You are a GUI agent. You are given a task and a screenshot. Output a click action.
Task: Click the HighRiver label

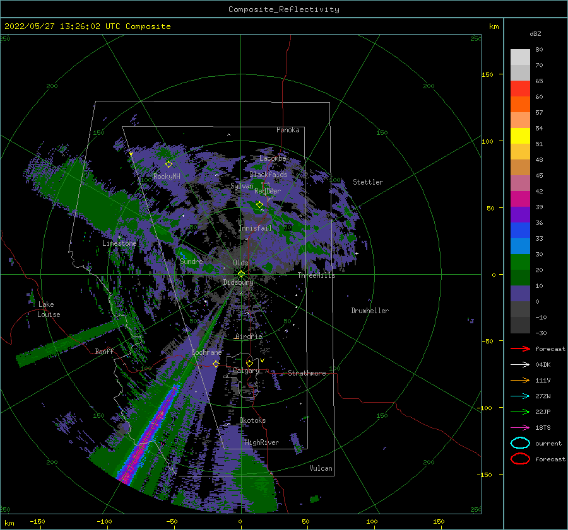click(x=262, y=442)
